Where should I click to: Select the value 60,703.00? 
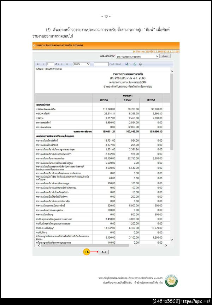(x=133, y=109)
